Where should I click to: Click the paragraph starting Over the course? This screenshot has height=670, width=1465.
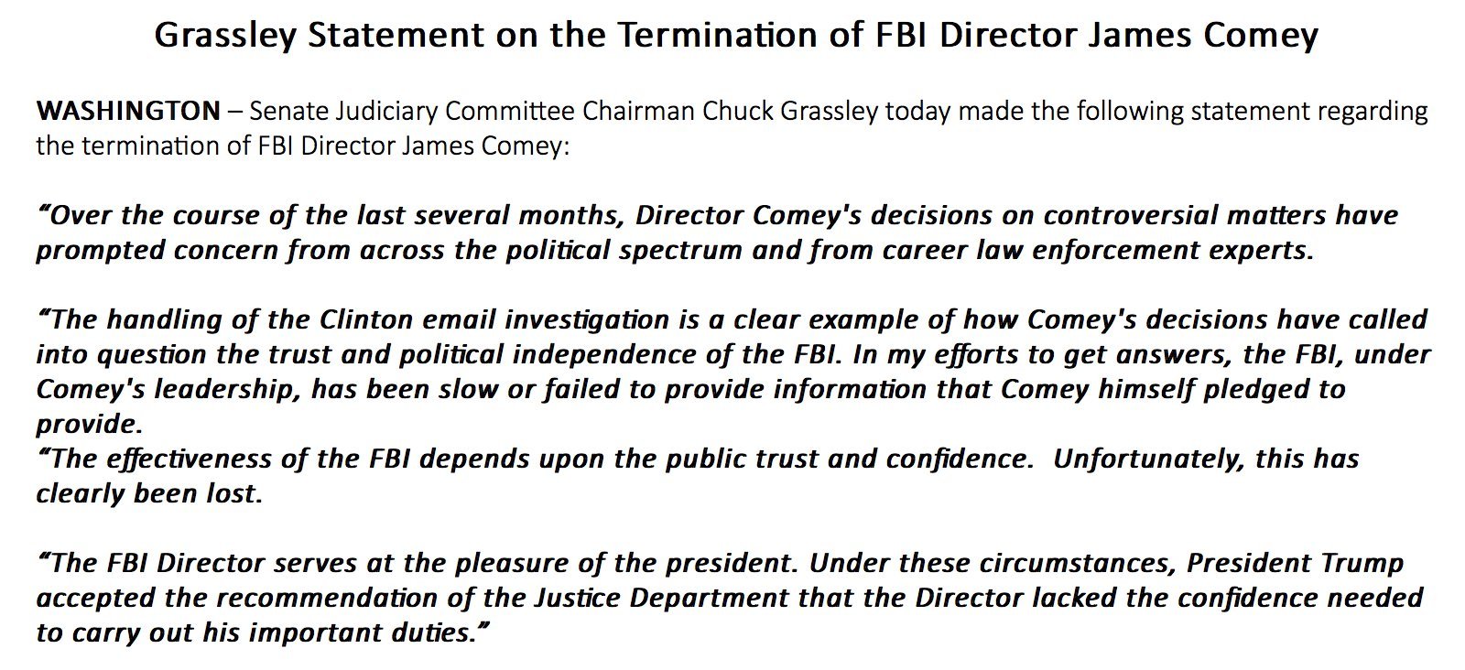pos(717,233)
